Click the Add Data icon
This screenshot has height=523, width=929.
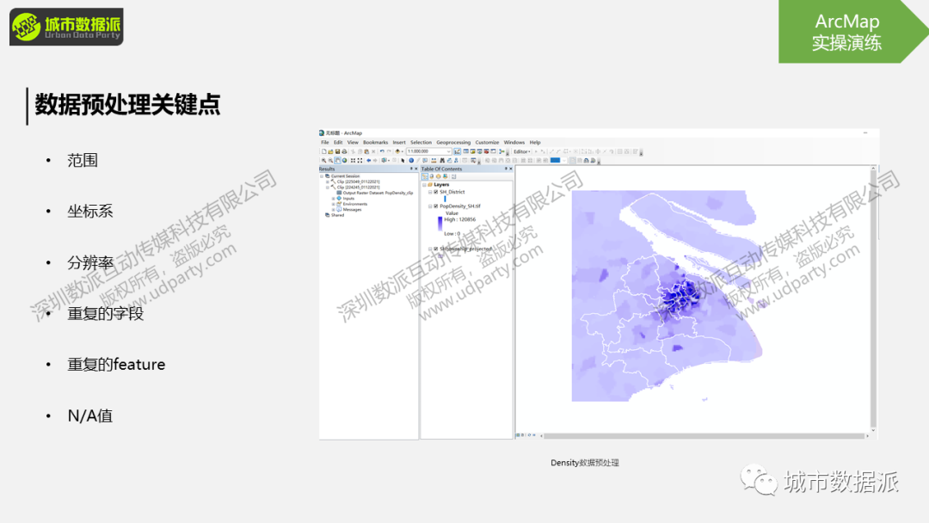(397, 151)
